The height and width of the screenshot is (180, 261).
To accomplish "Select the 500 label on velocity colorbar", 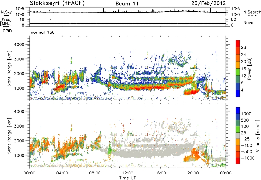I will tap(245, 120).
